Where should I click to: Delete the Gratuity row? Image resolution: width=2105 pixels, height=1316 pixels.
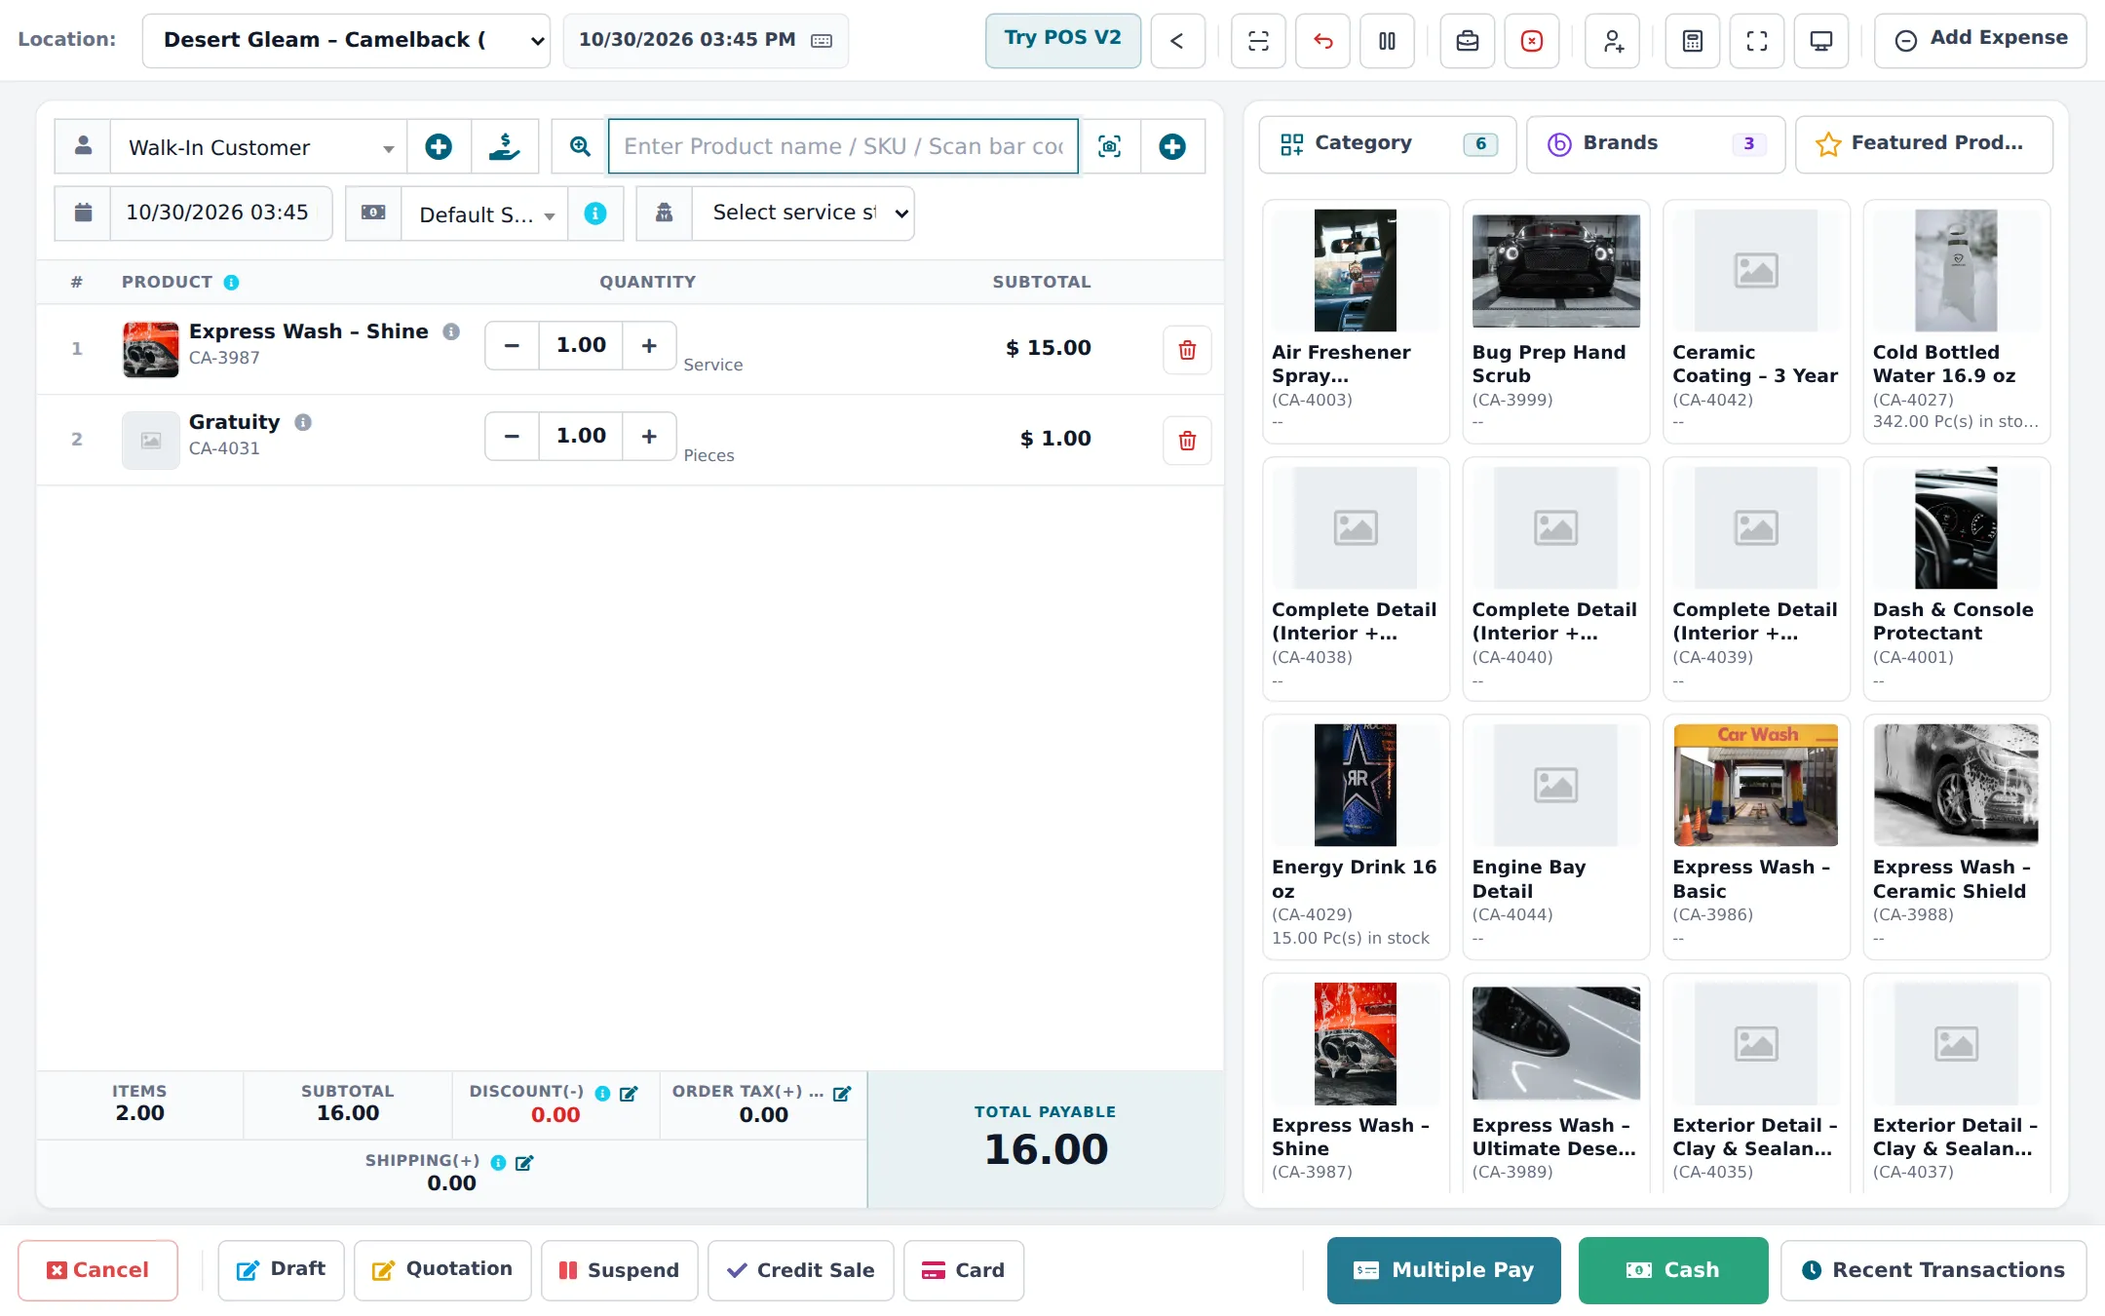point(1187,441)
